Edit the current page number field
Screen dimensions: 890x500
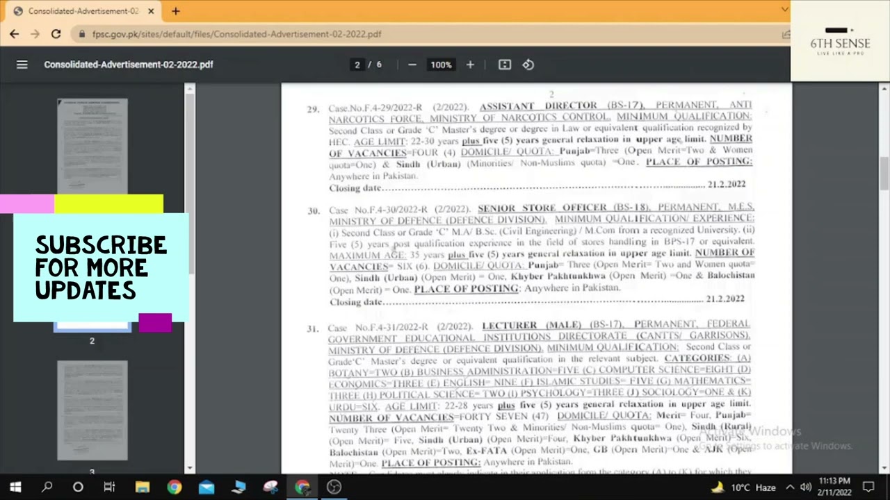pos(357,65)
